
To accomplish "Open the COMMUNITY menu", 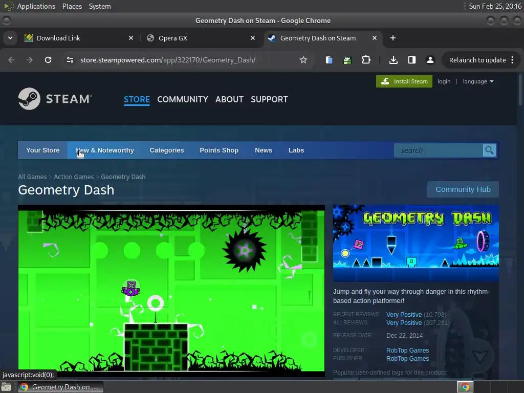I will [x=183, y=99].
